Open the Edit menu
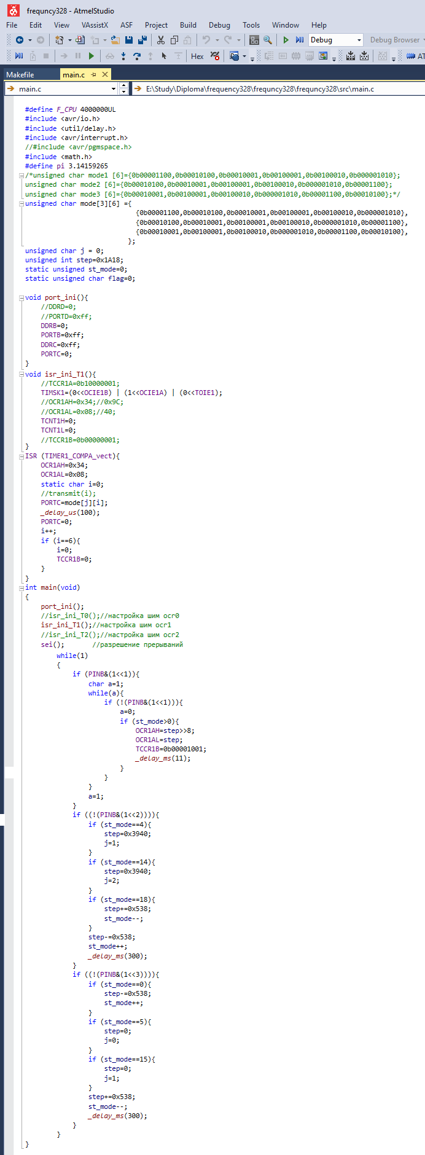The height and width of the screenshot is (1155, 425). coord(36,25)
